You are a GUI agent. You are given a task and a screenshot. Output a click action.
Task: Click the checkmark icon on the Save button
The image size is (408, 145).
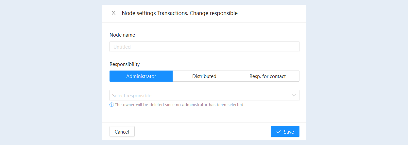pos(279,132)
